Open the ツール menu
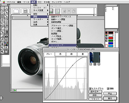The width and height of the screenshot is (129, 103). click(26, 2)
